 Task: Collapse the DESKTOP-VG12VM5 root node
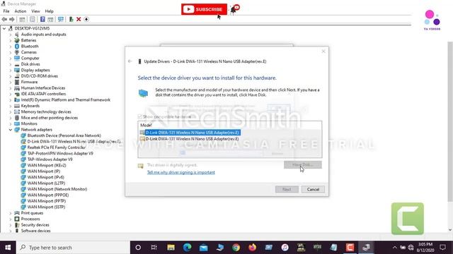[4, 28]
